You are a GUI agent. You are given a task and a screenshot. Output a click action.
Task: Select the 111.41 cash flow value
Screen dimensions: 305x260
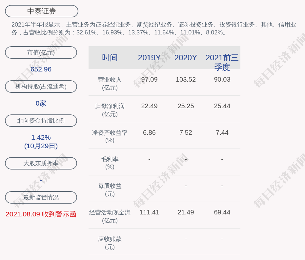[149, 212]
